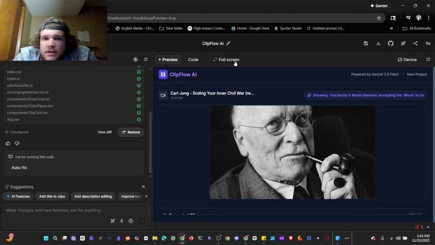Expand the bottom error panel chevron

428,227
